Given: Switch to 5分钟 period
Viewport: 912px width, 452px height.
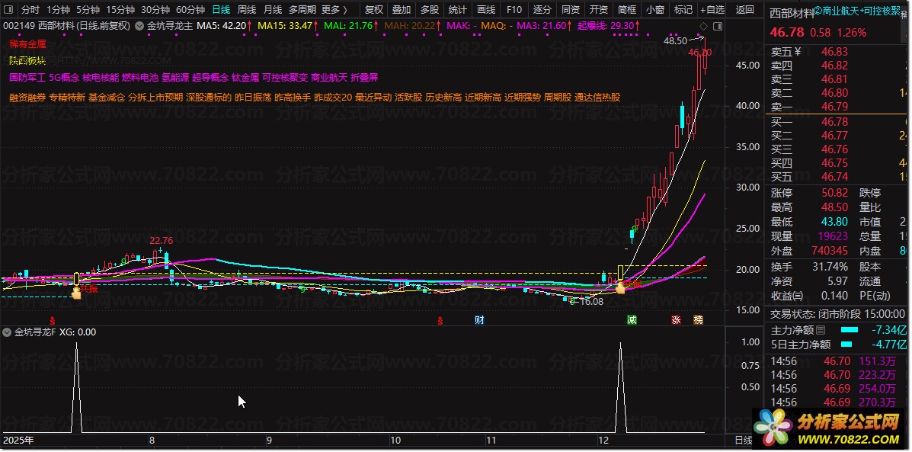Looking at the screenshot, I should coord(88,9).
